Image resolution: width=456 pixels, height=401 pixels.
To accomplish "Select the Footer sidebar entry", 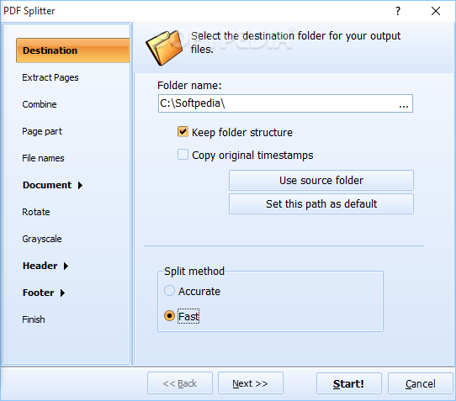I will tap(38, 293).
